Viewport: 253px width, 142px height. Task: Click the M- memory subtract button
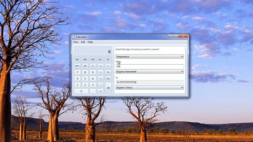[108, 60]
